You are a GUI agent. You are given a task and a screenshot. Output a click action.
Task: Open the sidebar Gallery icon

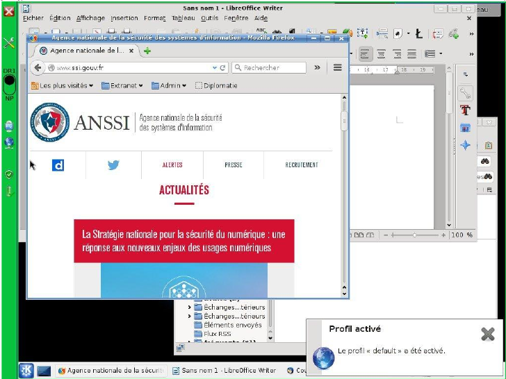pos(465,127)
